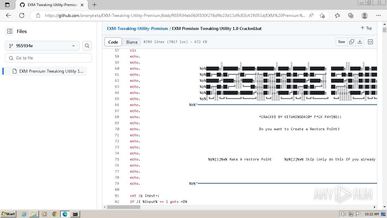387x218 pixels.
Task: Click line number 75
Action: point(117,159)
